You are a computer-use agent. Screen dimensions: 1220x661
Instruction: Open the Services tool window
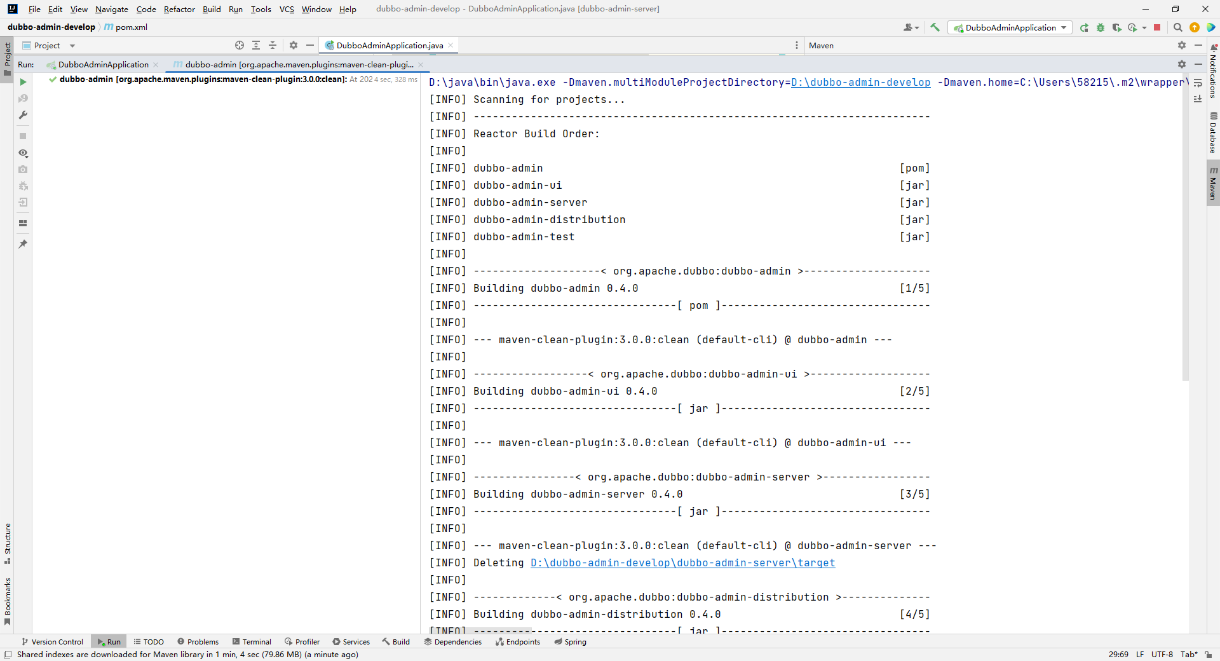click(351, 642)
